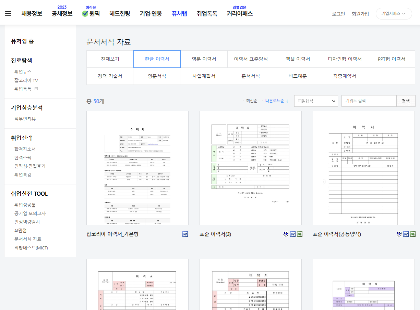Switch to the 영문 이력서 tab

coord(204,59)
